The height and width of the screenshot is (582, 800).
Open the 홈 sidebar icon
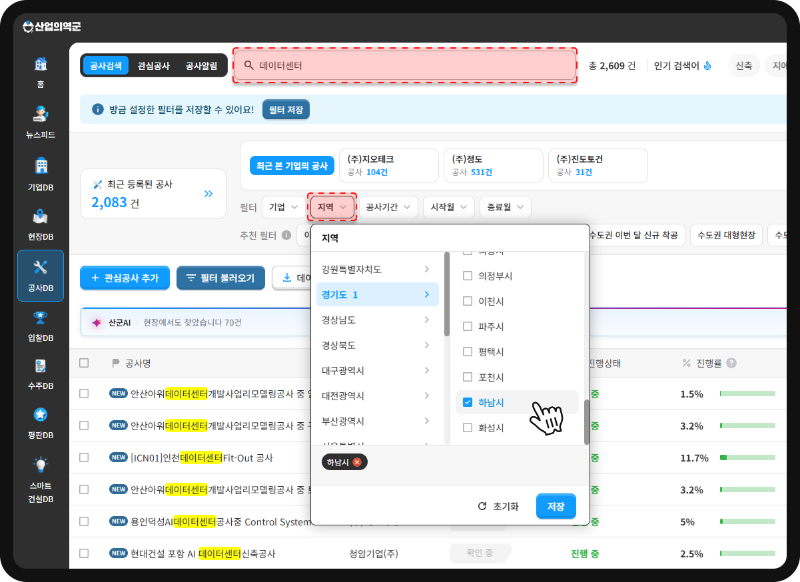(x=41, y=65)
